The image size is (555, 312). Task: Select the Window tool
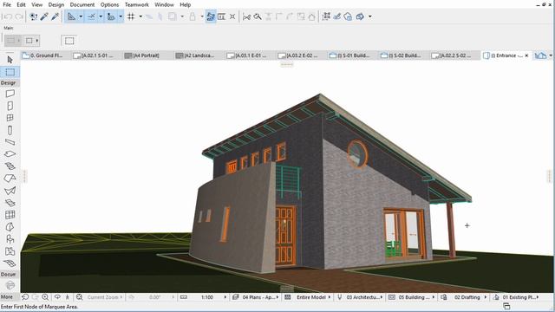pyautogui.click(x=10, y=118)
